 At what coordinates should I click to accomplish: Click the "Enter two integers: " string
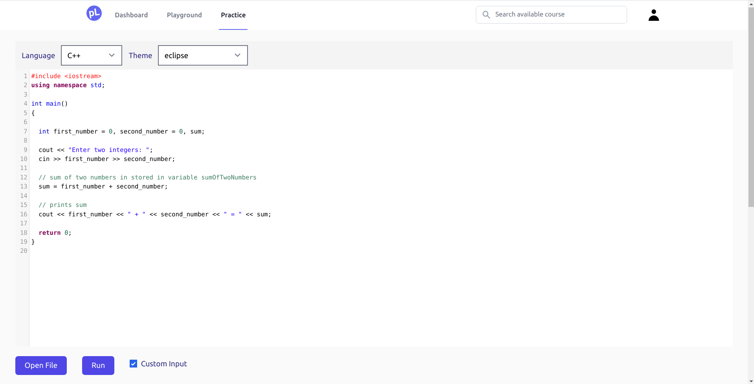[x=109, y=150]
